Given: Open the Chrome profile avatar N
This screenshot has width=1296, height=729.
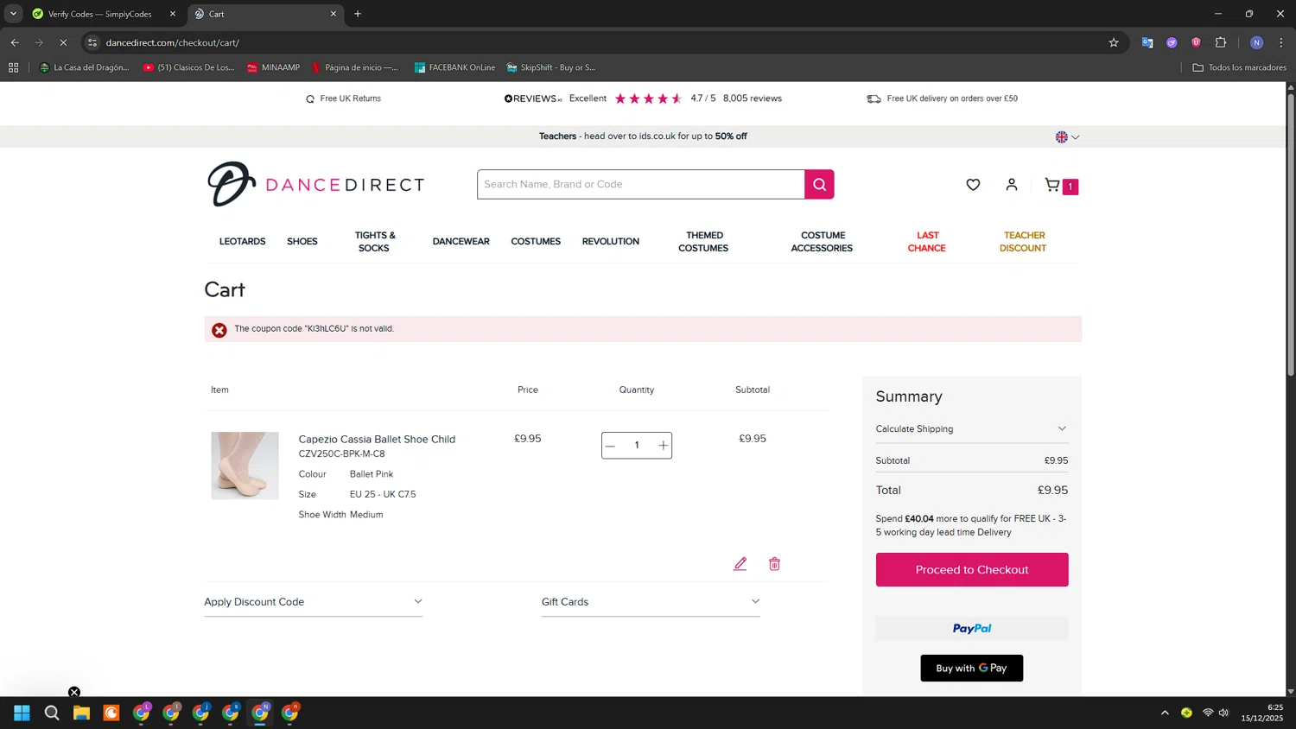Looking at the screenshot, I should pyautogui.click(x=1257, y=42).
